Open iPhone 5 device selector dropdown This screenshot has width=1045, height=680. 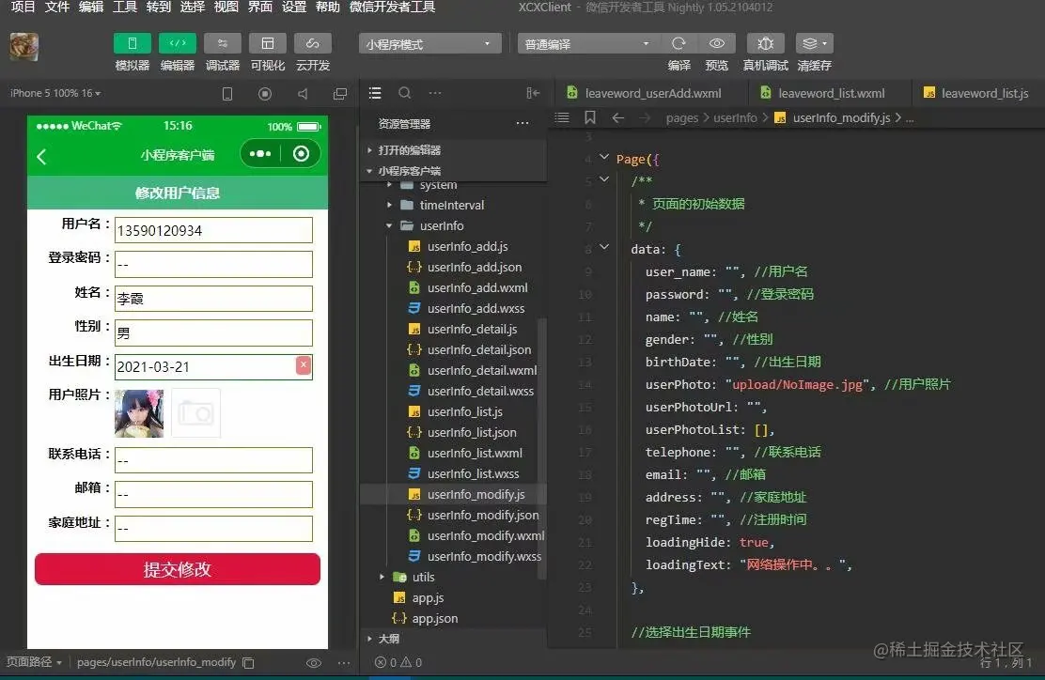pyautogui.click(x=55, y=93)
